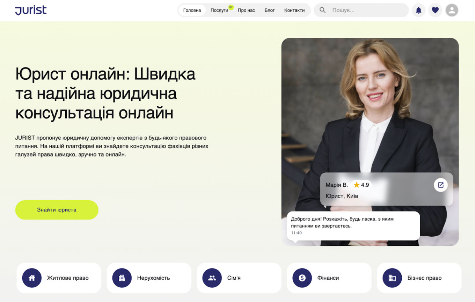Click the user profile avatar icon

click(452, 10)
